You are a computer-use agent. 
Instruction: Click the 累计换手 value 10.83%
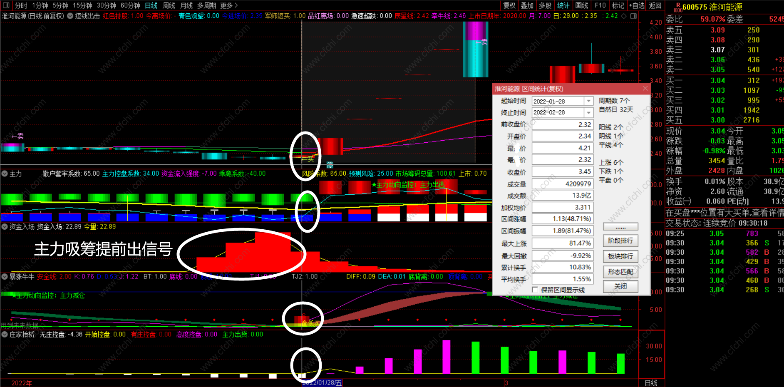[563, 267]
